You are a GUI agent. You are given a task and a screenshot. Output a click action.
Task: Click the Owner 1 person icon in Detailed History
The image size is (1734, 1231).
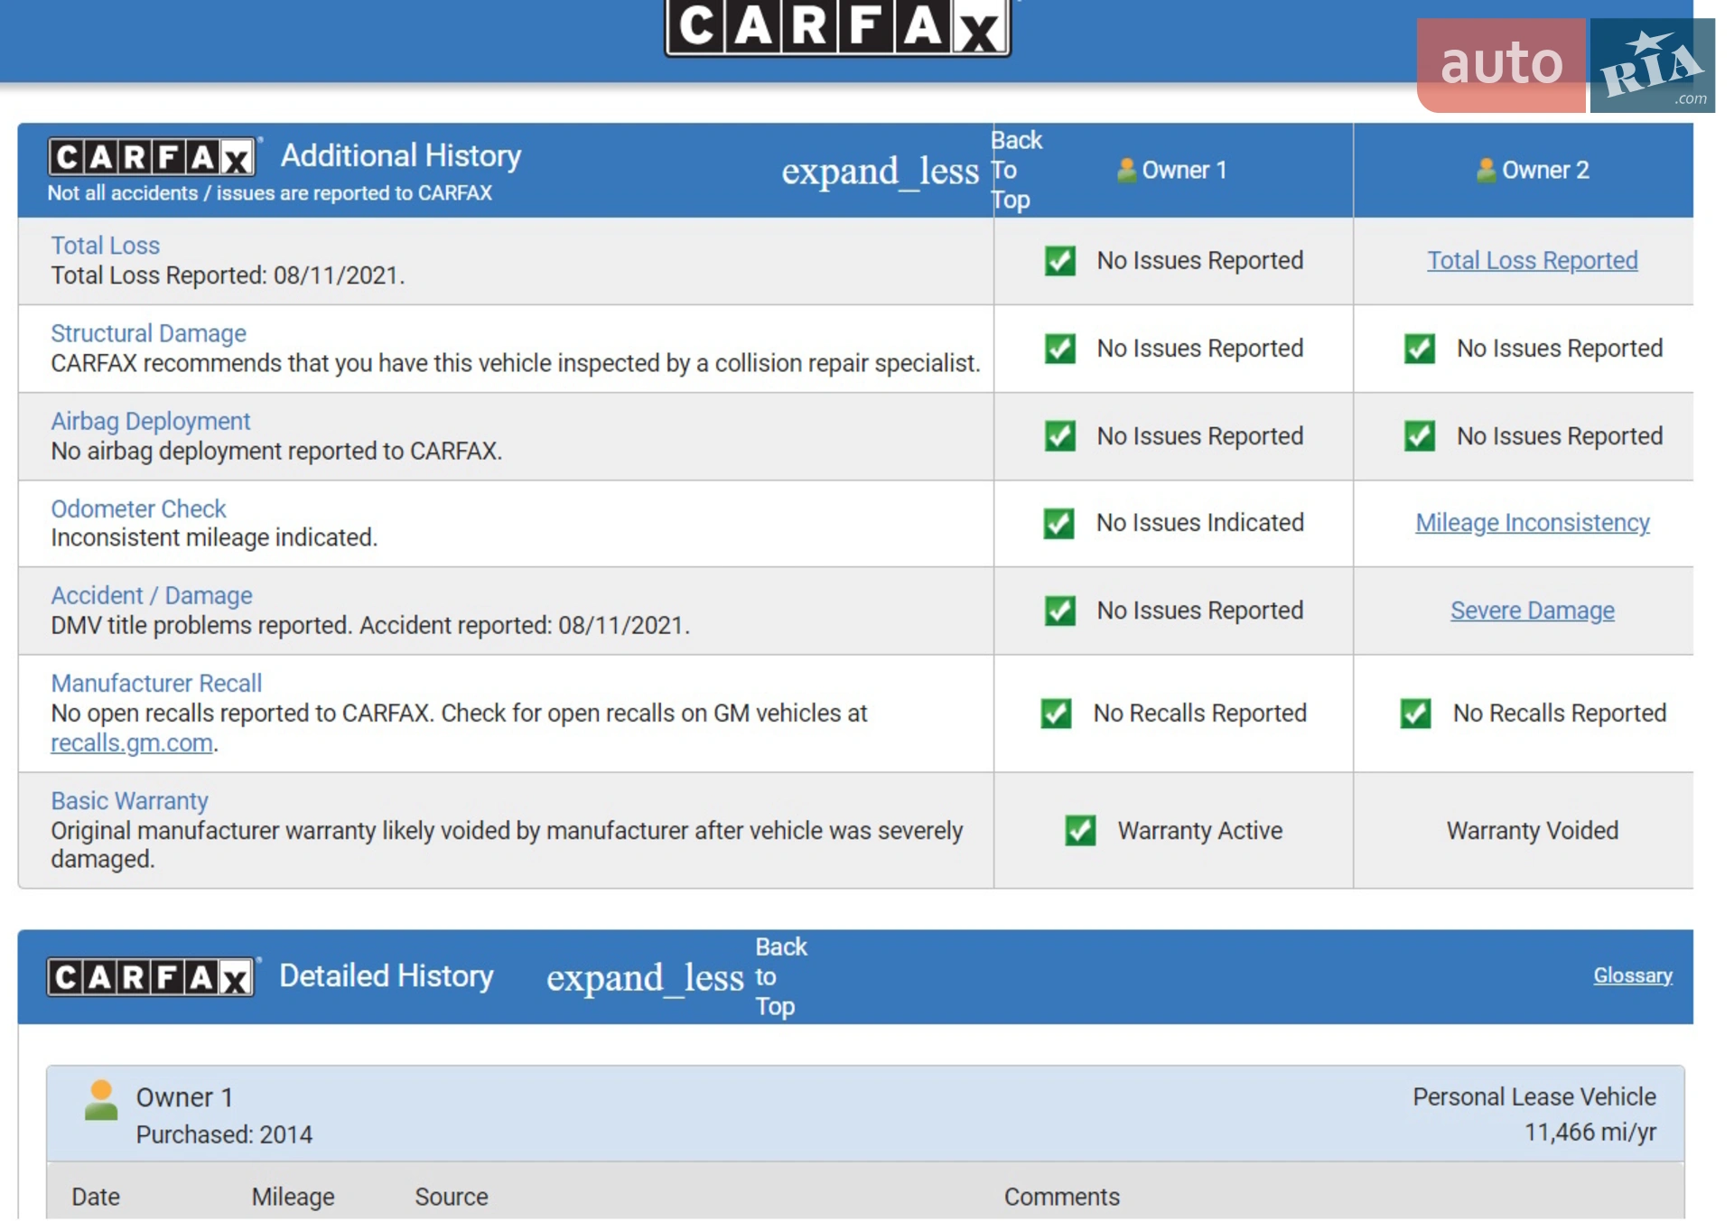(101, 1099)
